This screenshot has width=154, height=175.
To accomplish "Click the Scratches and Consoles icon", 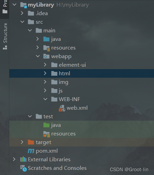I will coord(23,168).
